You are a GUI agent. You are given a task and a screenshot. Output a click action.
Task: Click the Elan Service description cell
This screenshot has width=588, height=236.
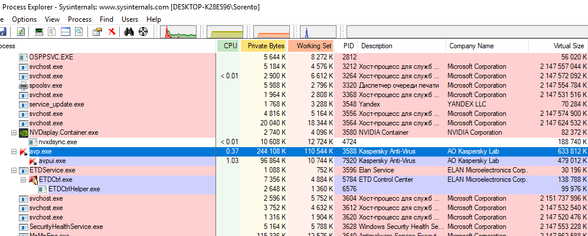pos(378,170)
